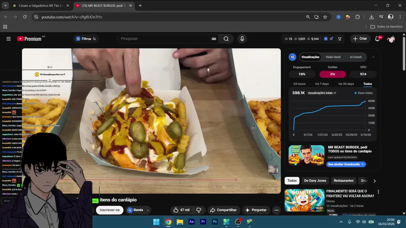Enter fullscreen in the video player
Image resolution: width=406 pixels, height=228 pixels.
271,187
